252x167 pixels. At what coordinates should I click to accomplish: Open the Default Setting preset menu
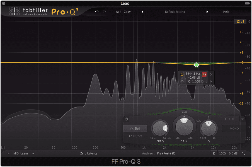click(x=175, y=12)
